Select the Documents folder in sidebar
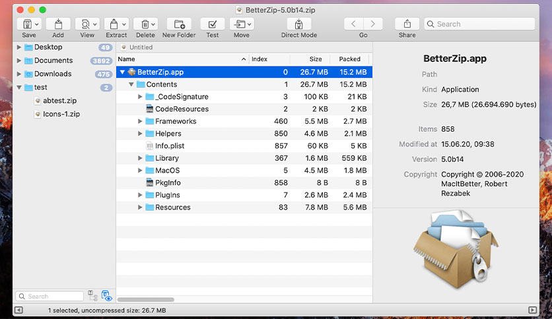 click(53, 61)
